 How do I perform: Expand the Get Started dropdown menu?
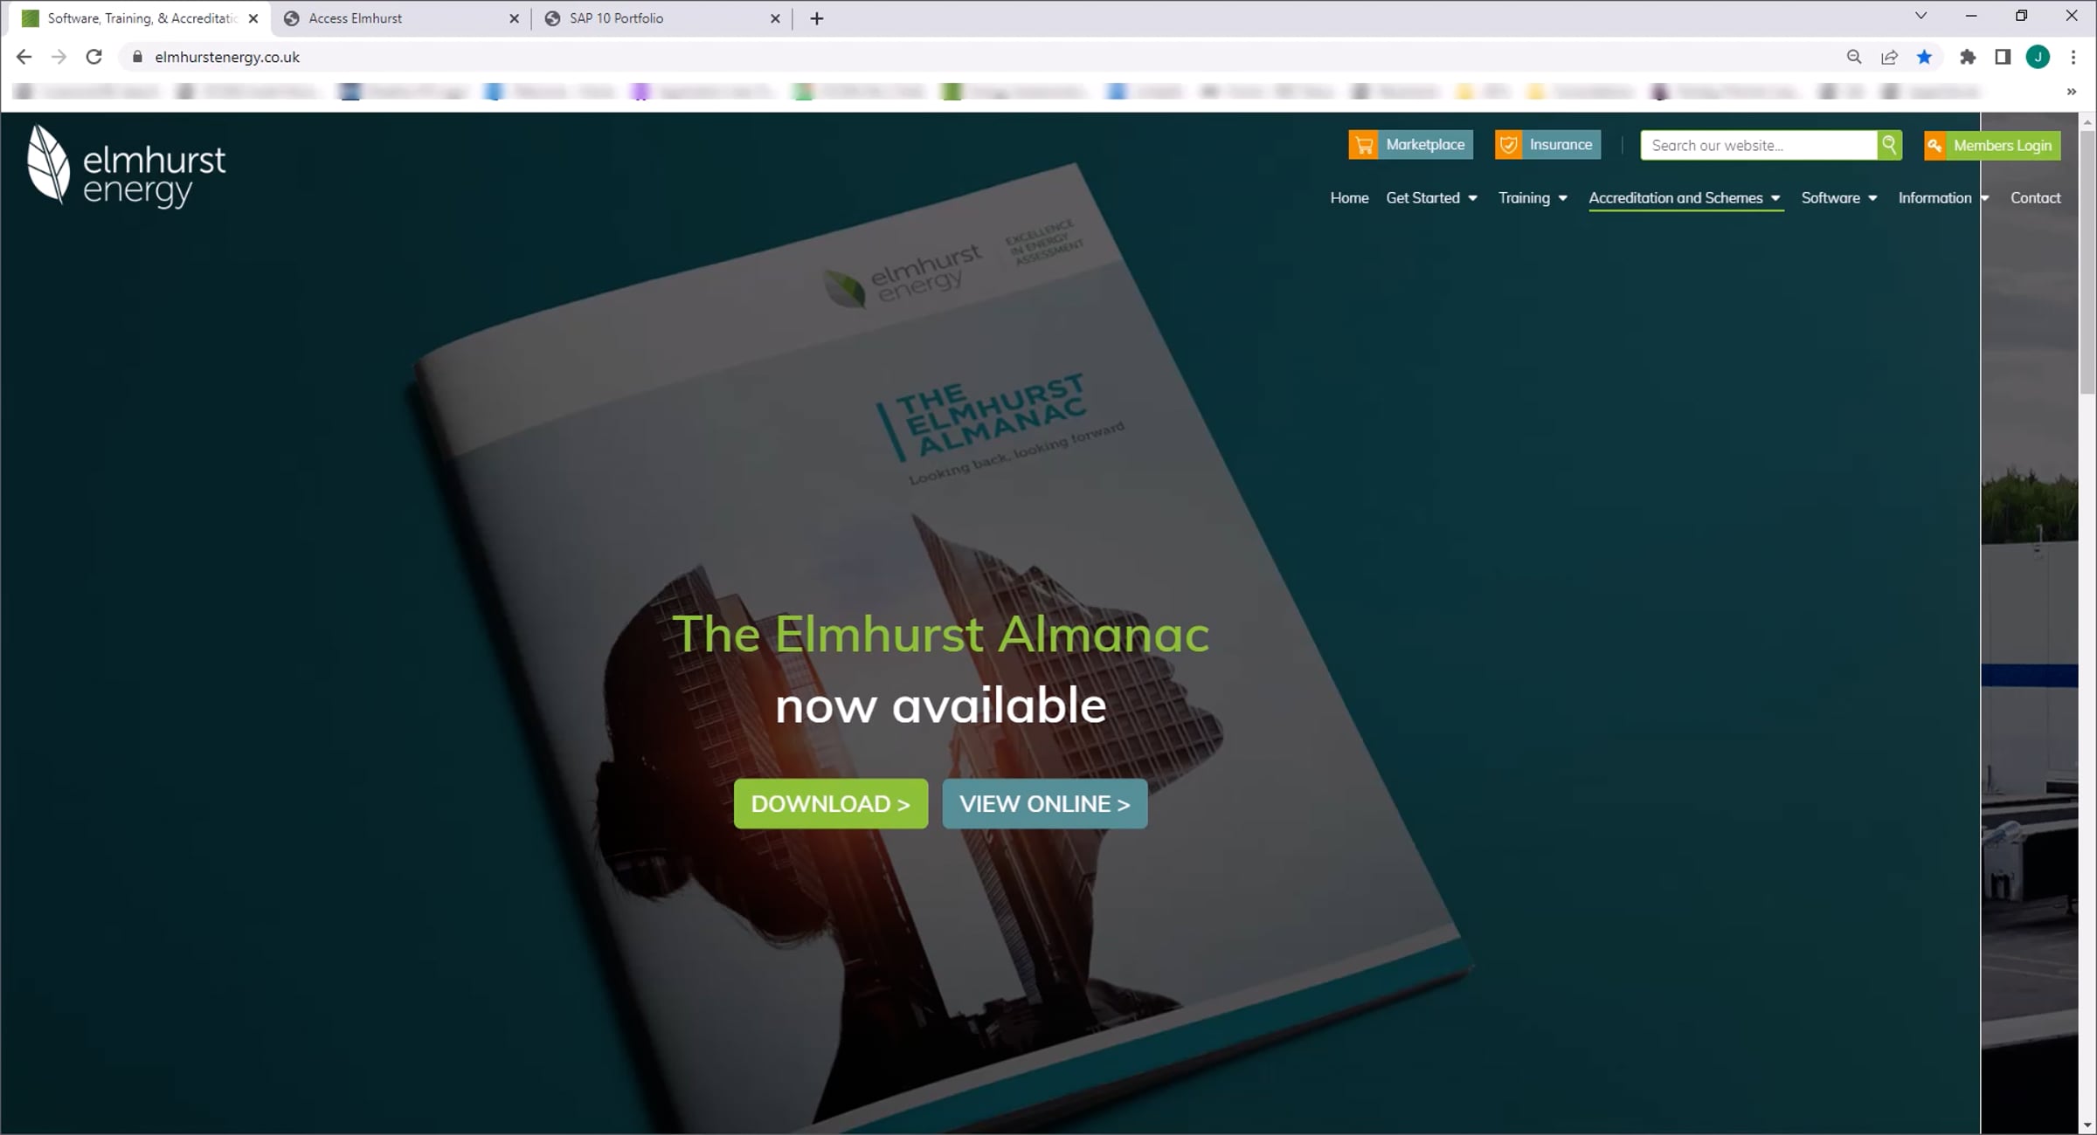(x=1431, y=198)
